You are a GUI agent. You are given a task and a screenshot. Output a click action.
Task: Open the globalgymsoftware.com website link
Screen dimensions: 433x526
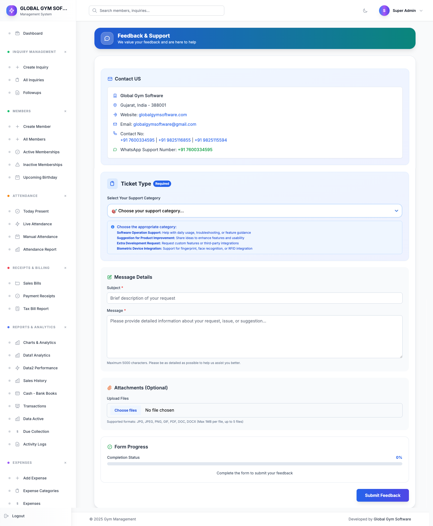click(x=163, y=115)
